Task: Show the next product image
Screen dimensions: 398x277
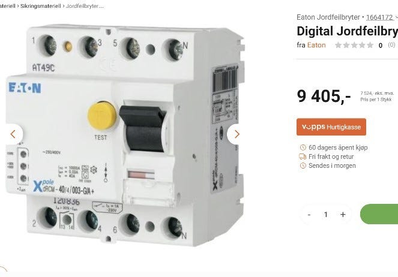Action: tap(237, 134)
